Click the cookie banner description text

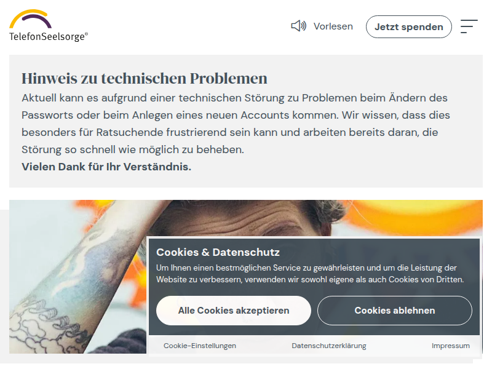[310, 274]
